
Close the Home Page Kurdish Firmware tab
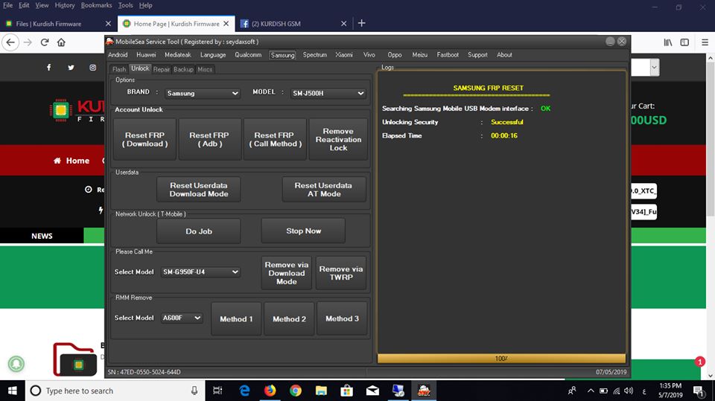point(226,24)
